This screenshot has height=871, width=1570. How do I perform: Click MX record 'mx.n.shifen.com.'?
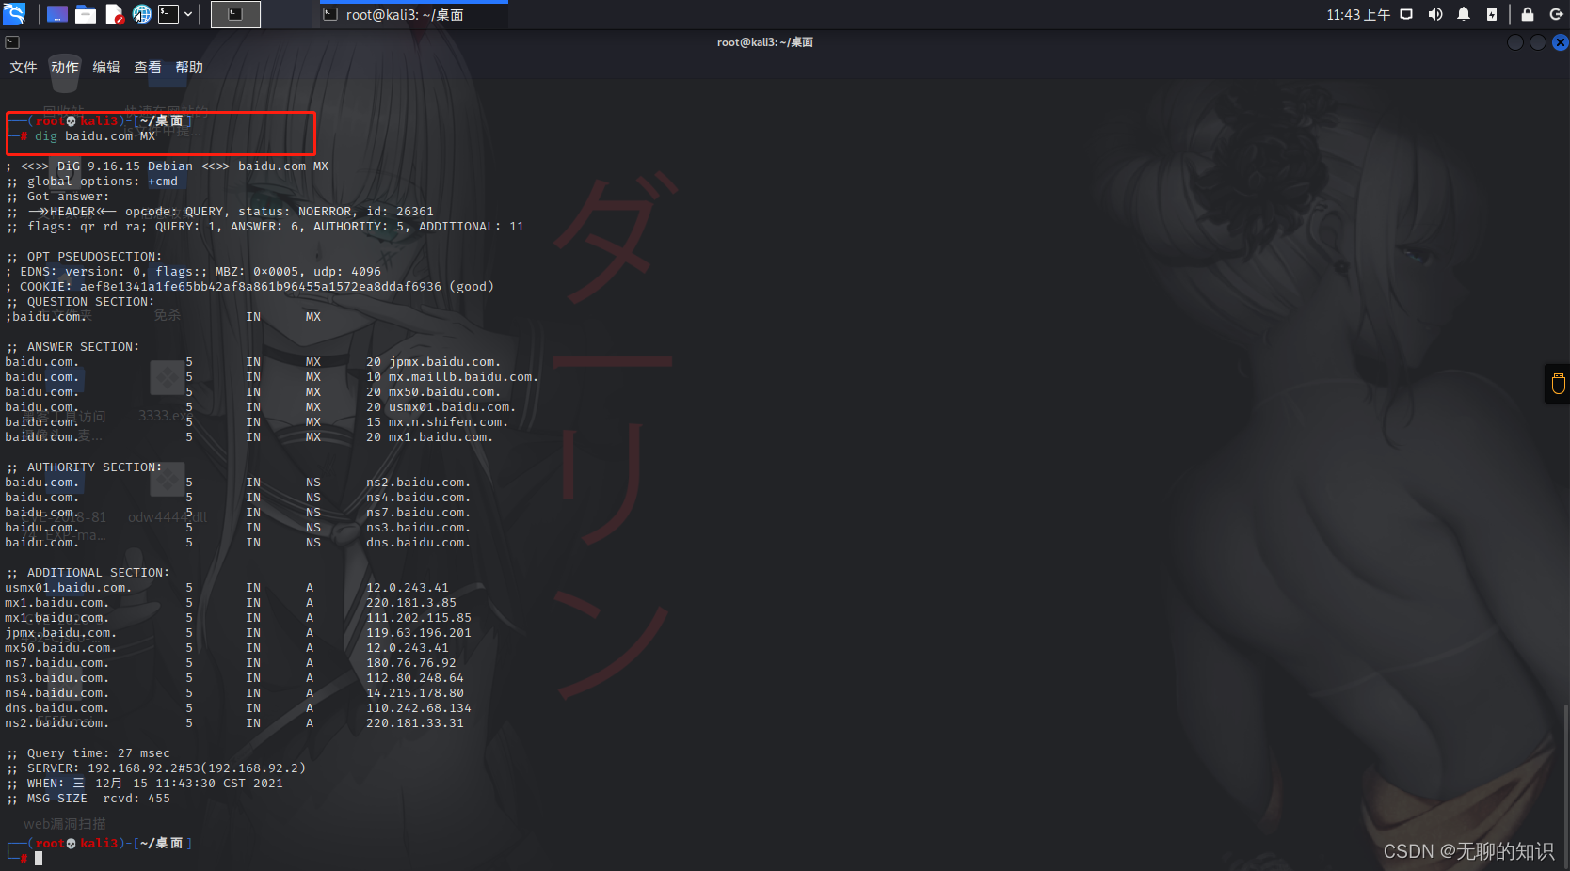pos(448,422)
